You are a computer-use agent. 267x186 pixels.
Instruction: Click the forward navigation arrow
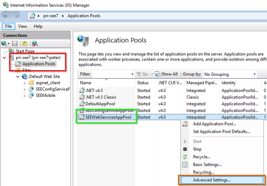(16, 16)
